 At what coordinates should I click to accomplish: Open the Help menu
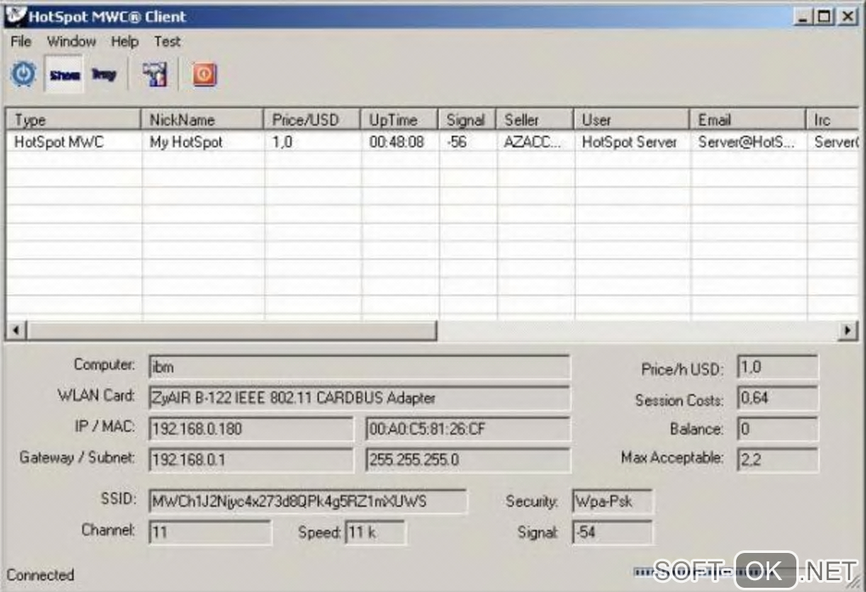(124, 42)
